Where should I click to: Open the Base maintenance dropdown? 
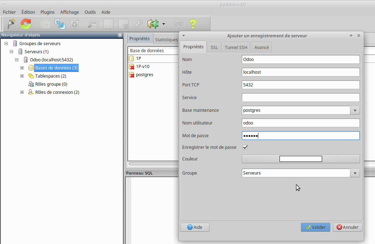355,110
